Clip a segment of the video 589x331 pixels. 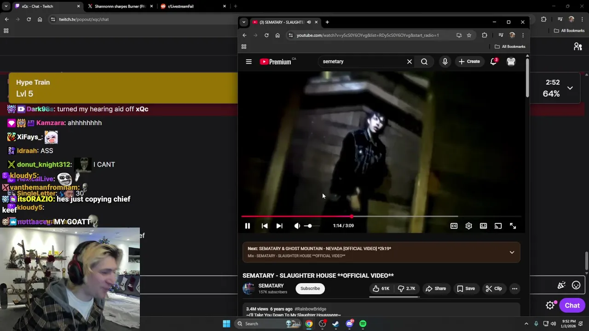(494, 288)
